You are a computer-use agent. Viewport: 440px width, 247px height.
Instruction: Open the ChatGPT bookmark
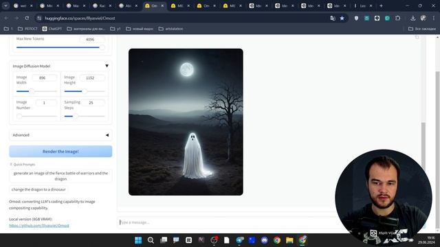(52, 29)
